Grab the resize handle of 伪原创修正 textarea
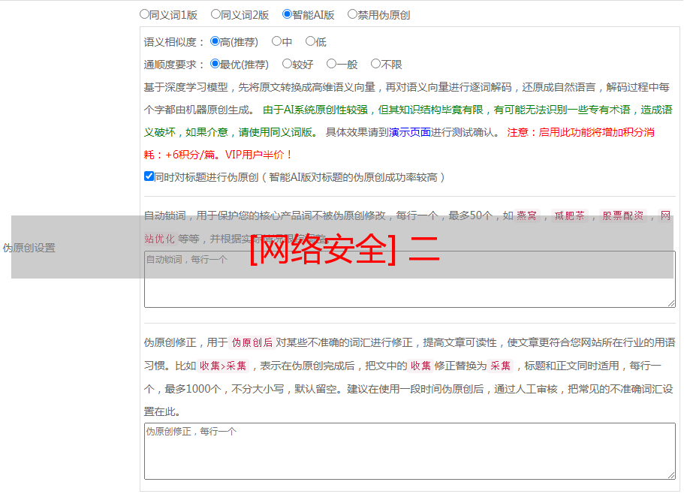Image resolution: width=684 pixels, height=494 pixels. [x=671, y=475]
